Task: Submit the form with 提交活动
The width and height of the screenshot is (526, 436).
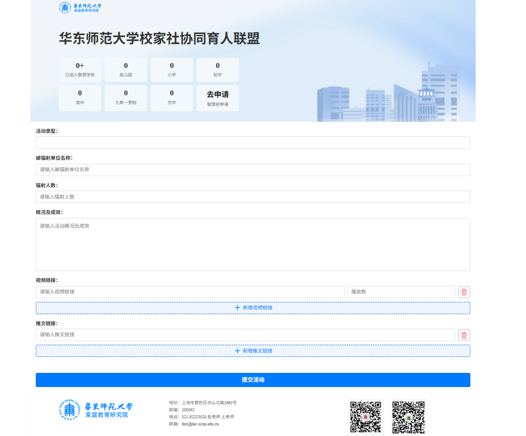Action: pos(253,380)
